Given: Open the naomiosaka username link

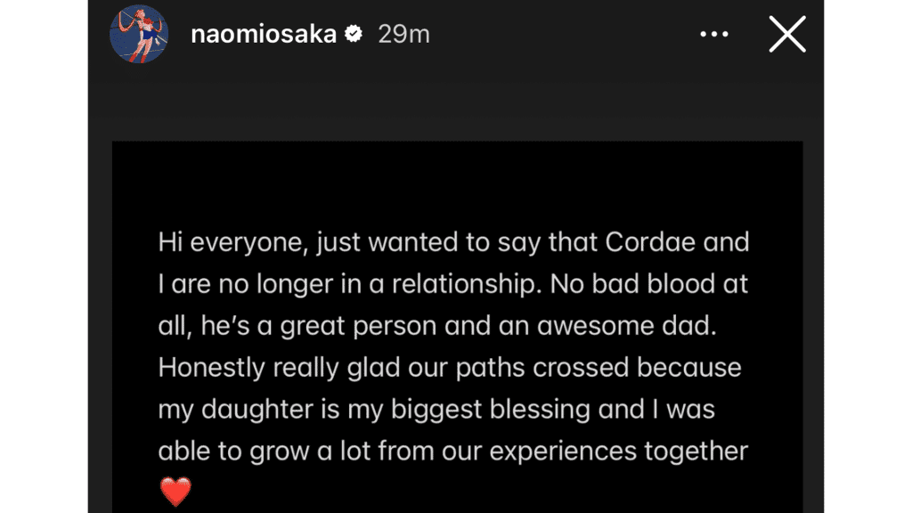Looking at the screenshot, I should 264,35.
